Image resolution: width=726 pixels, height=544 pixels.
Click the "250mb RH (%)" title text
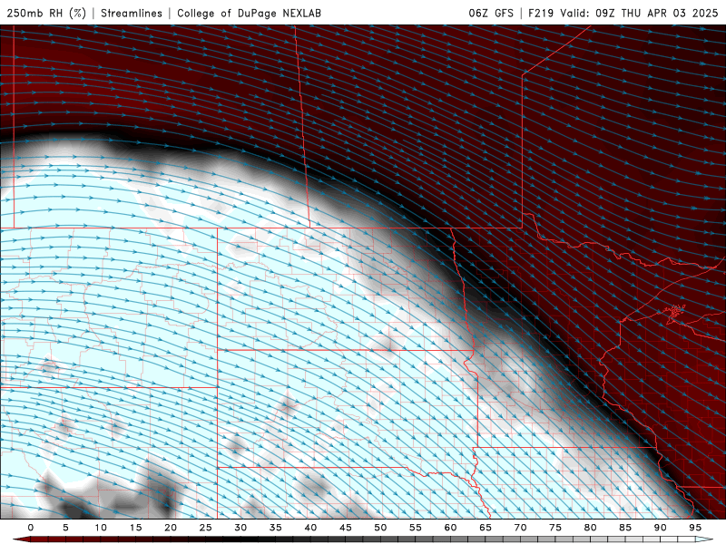pos(46,13)
